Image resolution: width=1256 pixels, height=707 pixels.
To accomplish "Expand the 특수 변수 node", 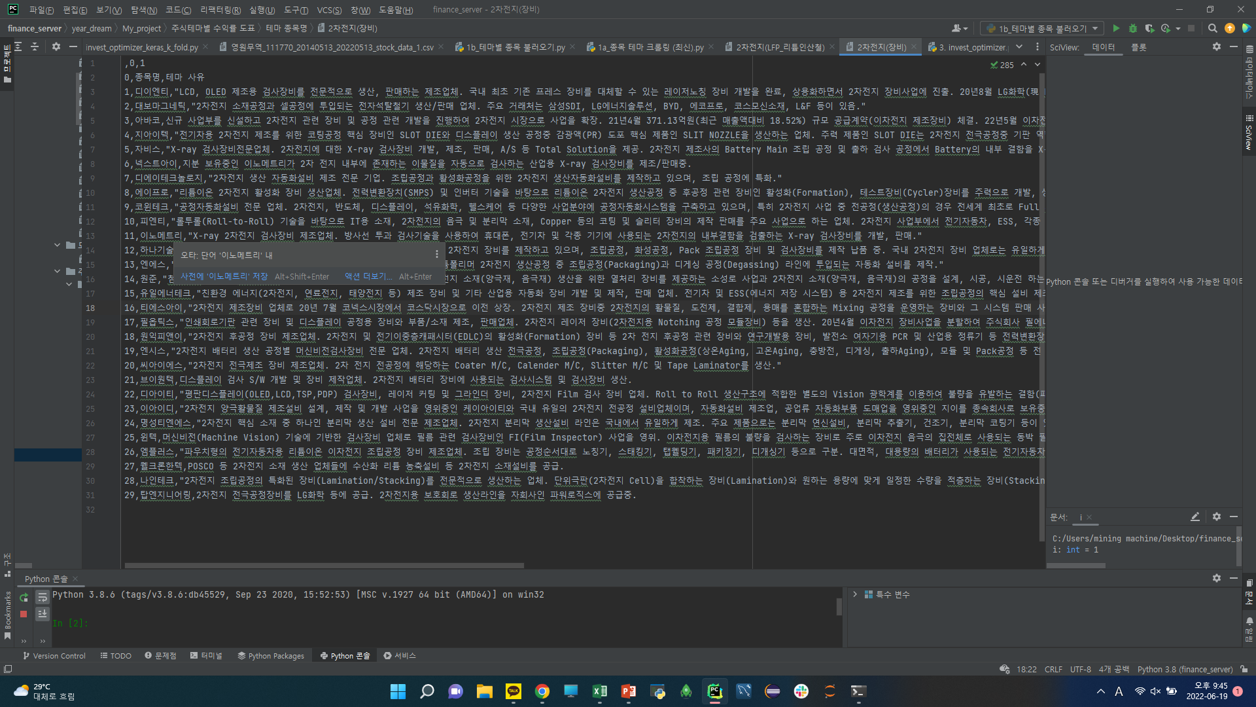I will coord(855,594).
